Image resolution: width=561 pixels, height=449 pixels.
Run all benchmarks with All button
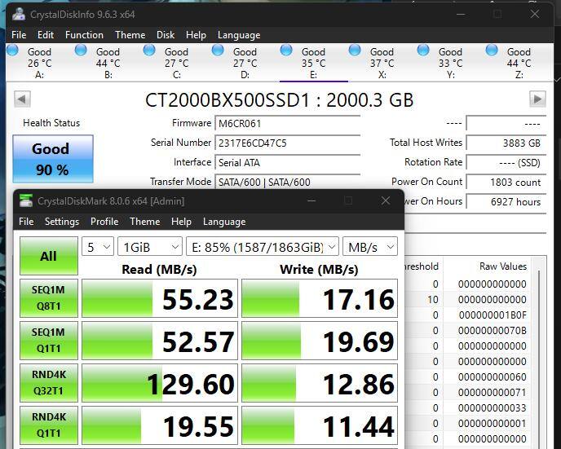pyautogui.click(x=48, y=256)
